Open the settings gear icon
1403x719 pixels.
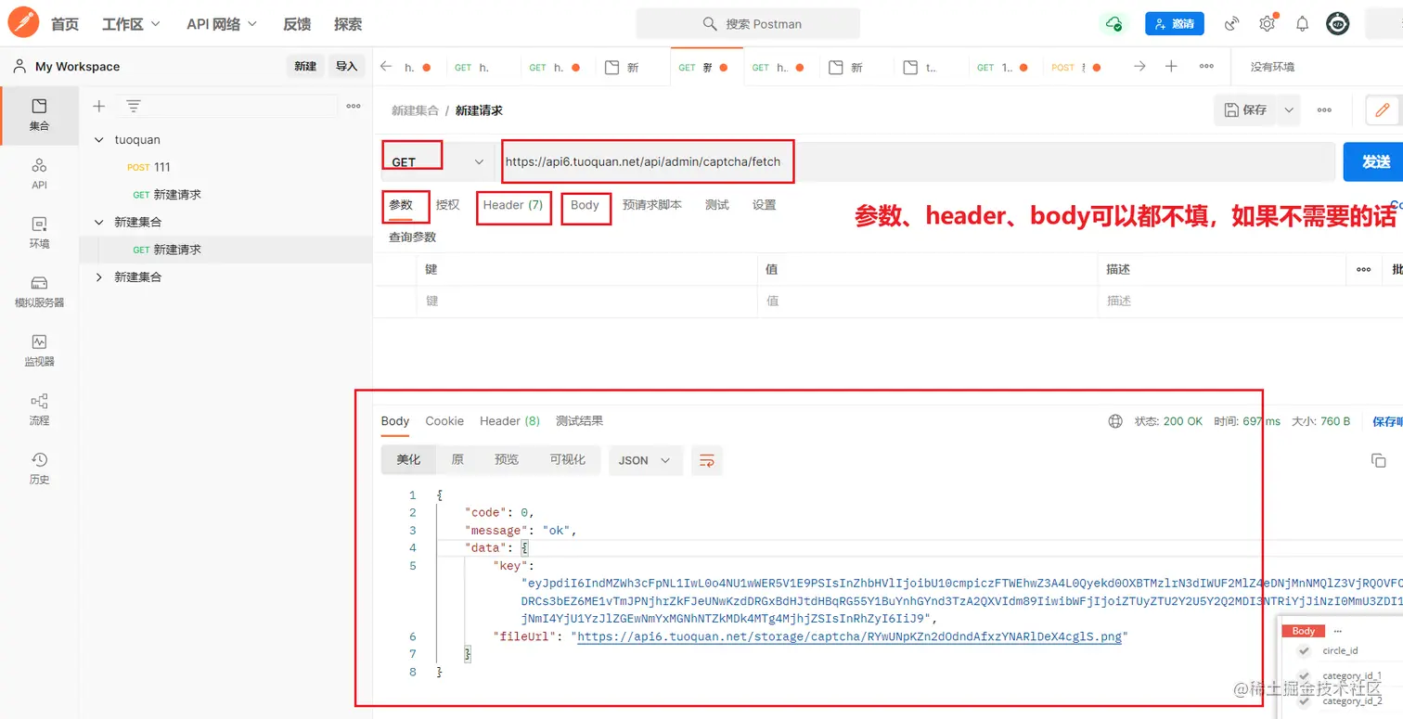(1267, 24)
